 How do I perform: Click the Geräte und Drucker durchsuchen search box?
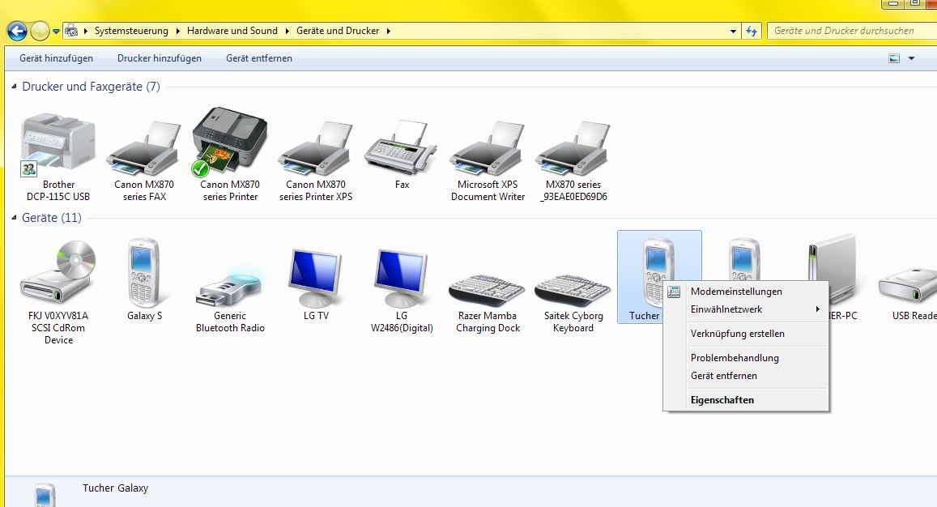click(x=853, y=31)
